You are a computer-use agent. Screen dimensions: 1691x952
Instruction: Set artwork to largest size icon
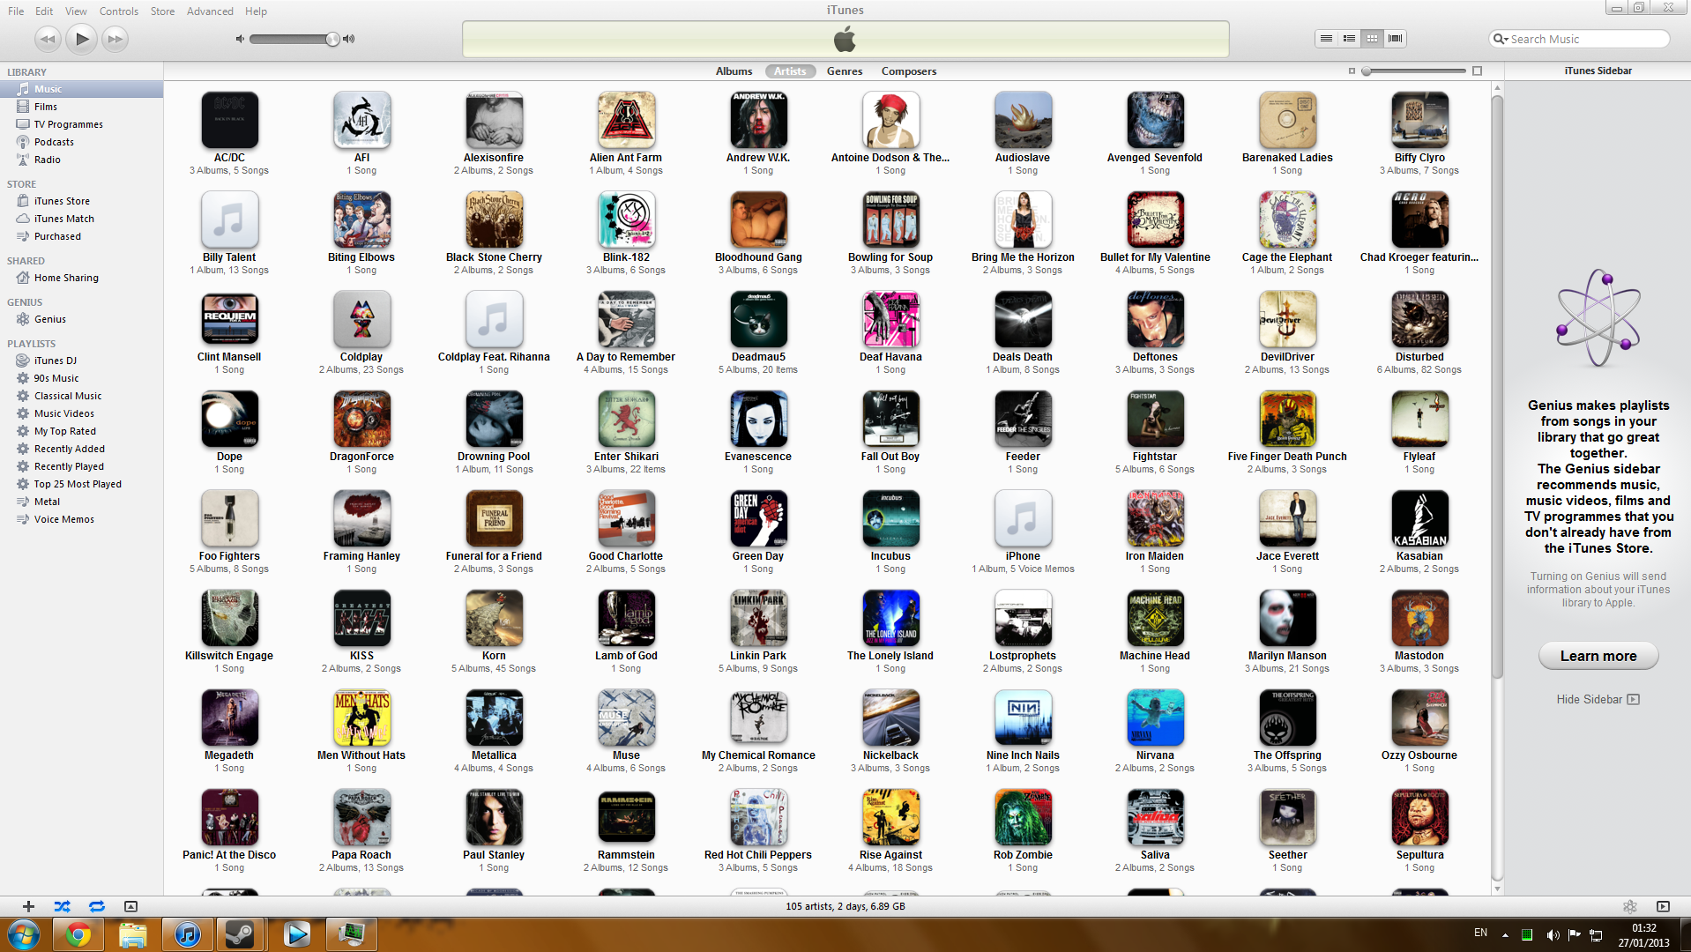(1478, 71)
